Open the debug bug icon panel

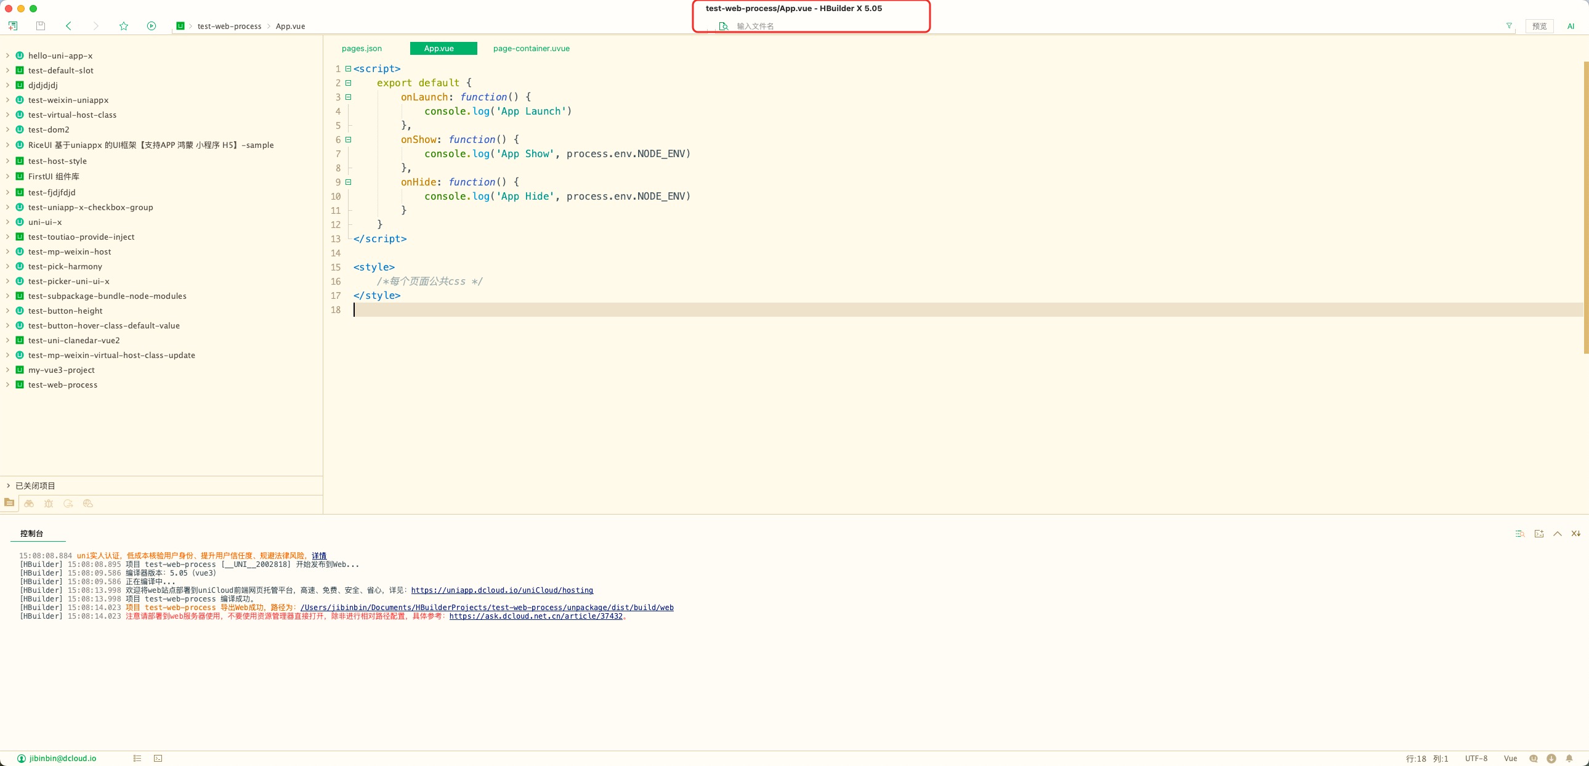coord(49,503)
